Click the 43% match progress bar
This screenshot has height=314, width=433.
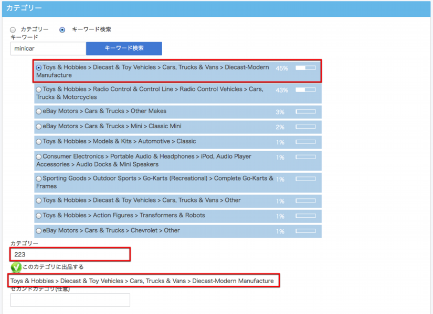(x=305, y=90)
